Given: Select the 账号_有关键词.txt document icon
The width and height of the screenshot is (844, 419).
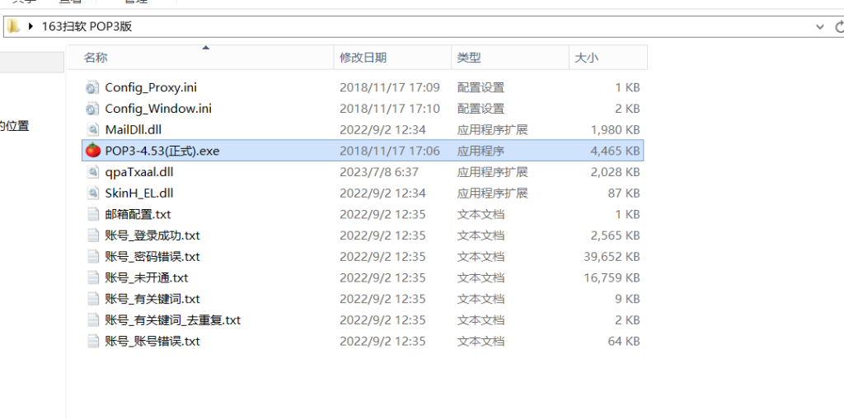Looking at the screenshot, I should tap(93, 299).
